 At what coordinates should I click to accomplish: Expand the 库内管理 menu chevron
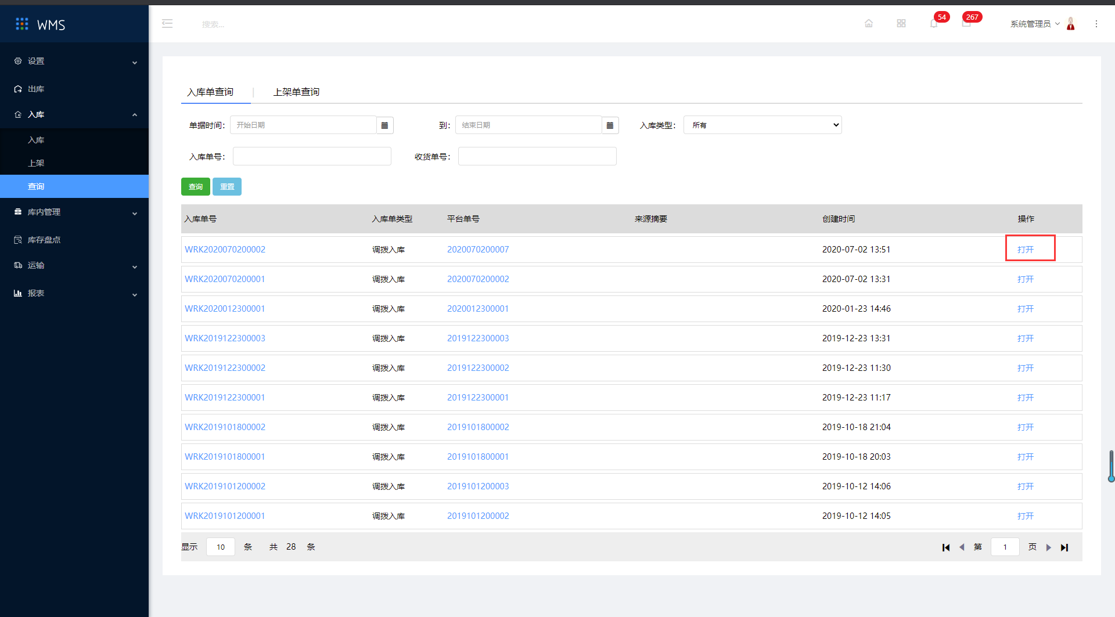pyautogui.click(x=135, y=214)
